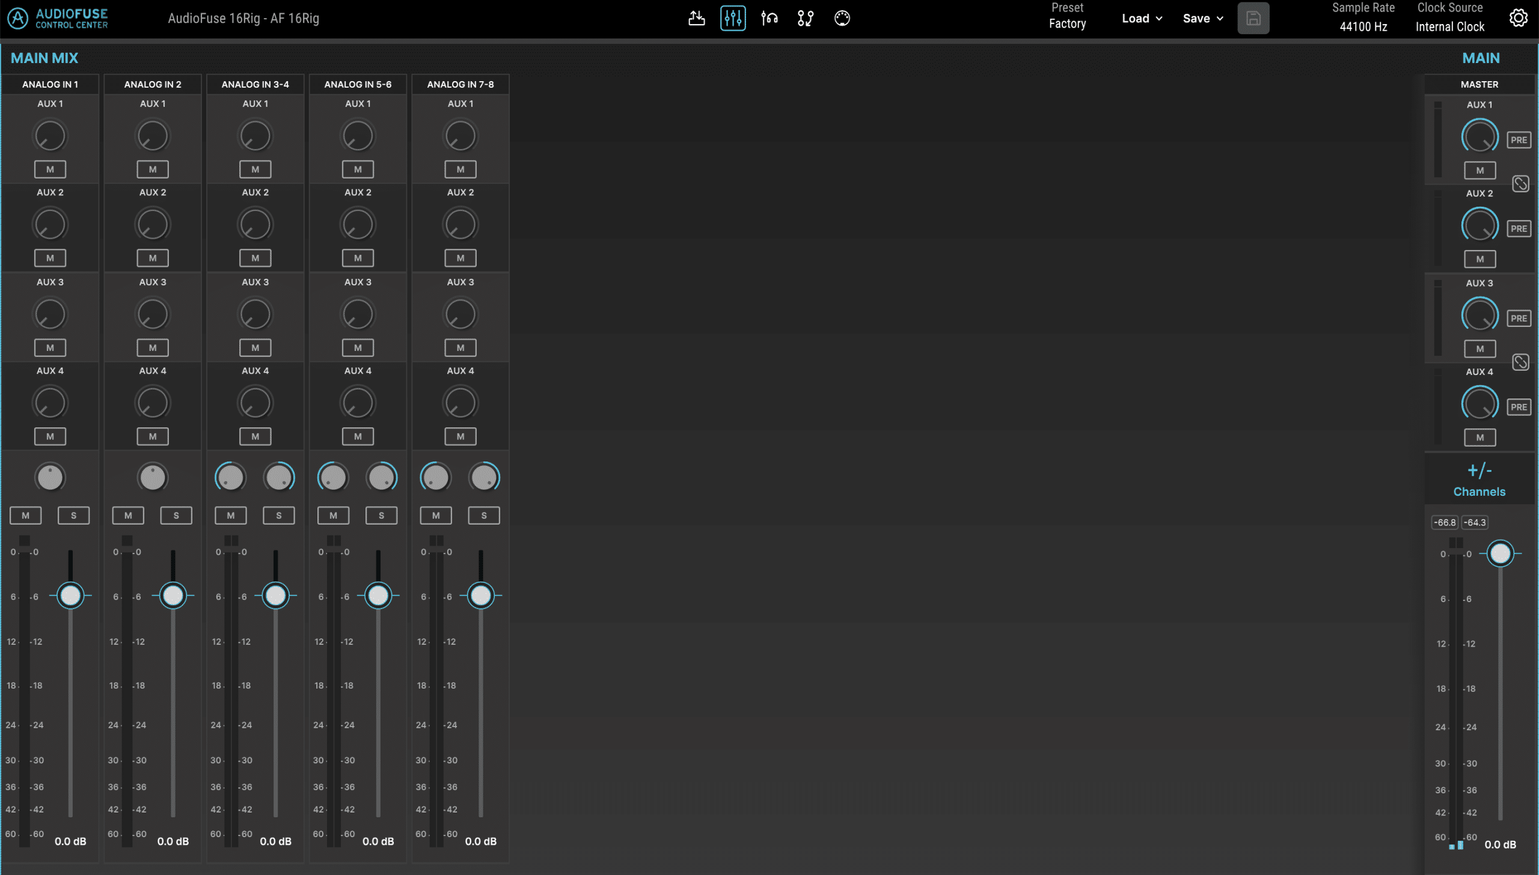Open the Load preset dropdown
The image size is (1539, 875).
coord(1142,18)
